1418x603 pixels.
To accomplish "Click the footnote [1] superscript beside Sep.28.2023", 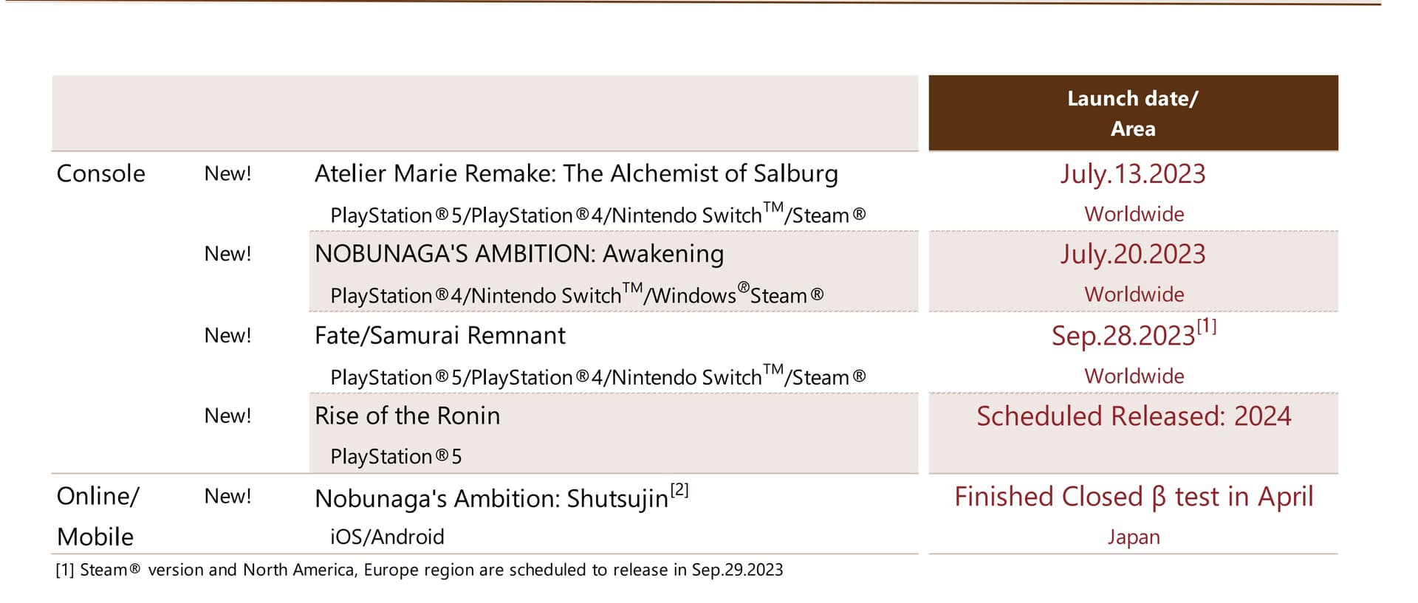I will (1207, 325).
